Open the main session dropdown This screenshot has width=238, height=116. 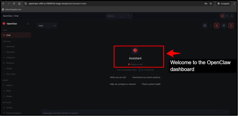(x=47, y=26)
